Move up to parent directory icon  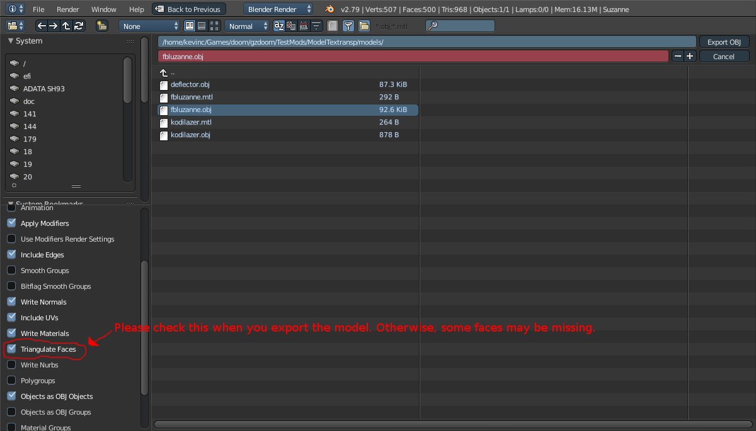[66, 26]
